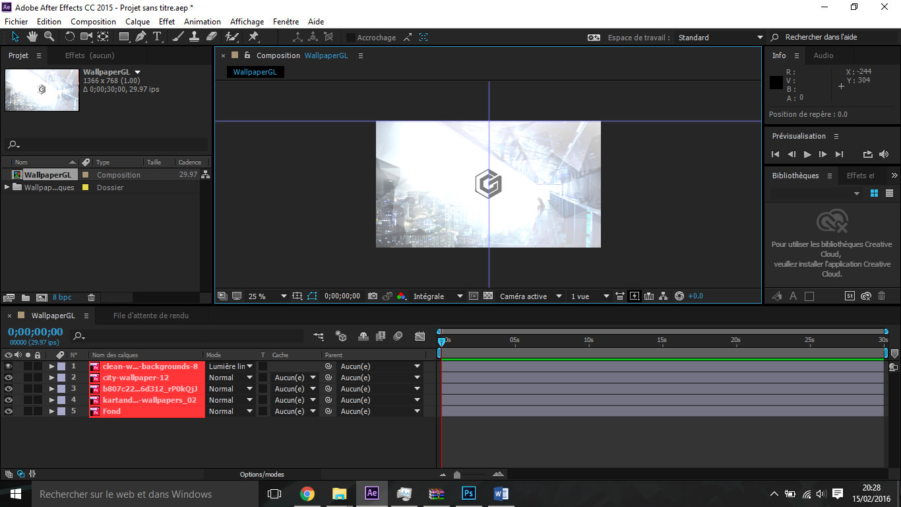
Task: Hide the city-wallpaper-12 layer
Action: pos(9,378)
